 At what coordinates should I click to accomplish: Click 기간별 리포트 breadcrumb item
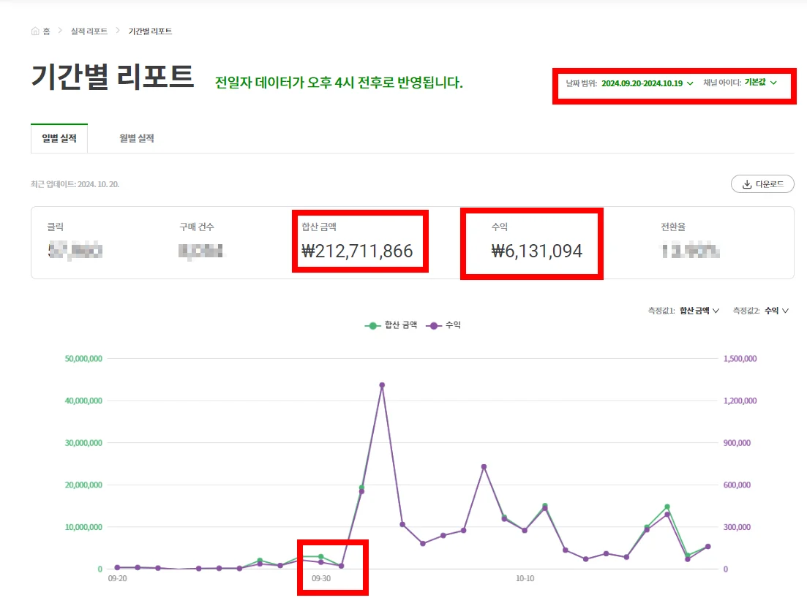click(150, 31)
